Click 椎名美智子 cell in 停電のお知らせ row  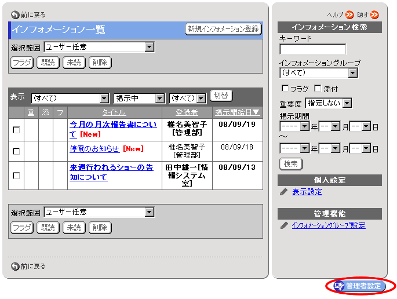[187, 151]
